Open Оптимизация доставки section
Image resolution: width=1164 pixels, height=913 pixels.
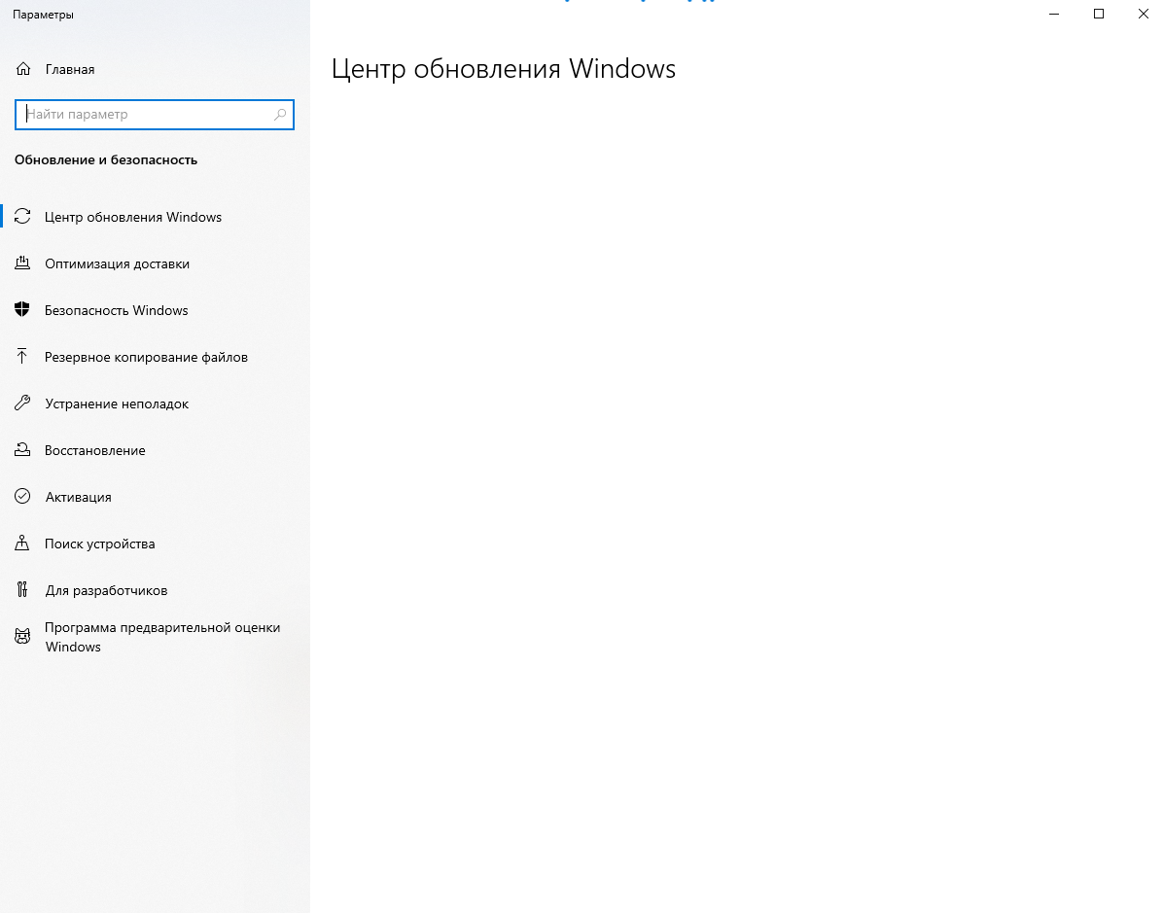pyautogui.click(x=156, y=263)
